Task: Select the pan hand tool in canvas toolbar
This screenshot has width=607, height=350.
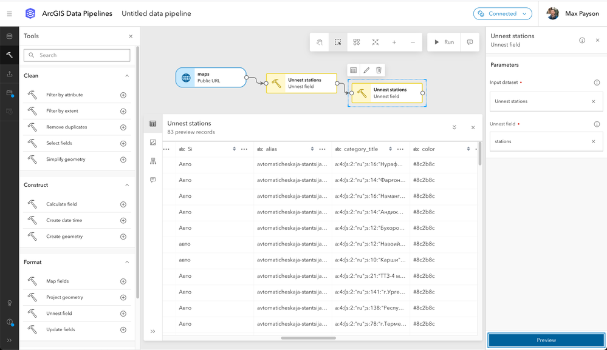Action: 320,42
